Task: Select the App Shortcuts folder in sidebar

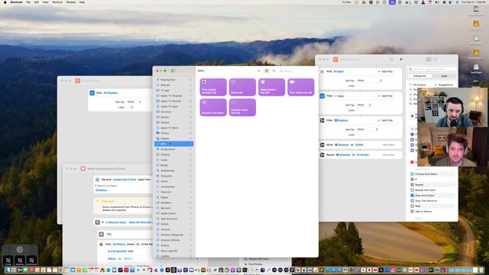Action: click(174, 218)
